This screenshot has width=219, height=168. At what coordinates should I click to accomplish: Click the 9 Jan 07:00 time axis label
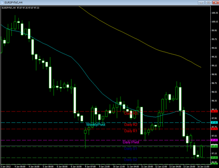[90, 167]
